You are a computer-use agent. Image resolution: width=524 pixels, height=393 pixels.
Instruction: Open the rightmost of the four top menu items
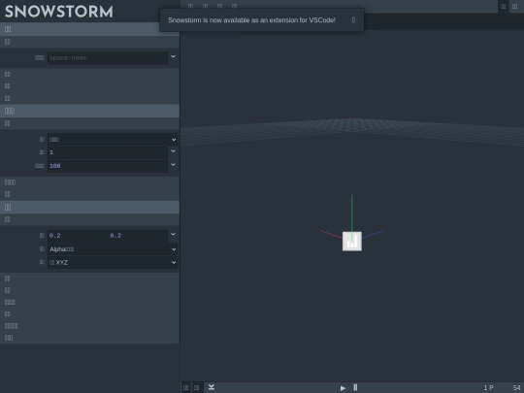coord(234,6)
